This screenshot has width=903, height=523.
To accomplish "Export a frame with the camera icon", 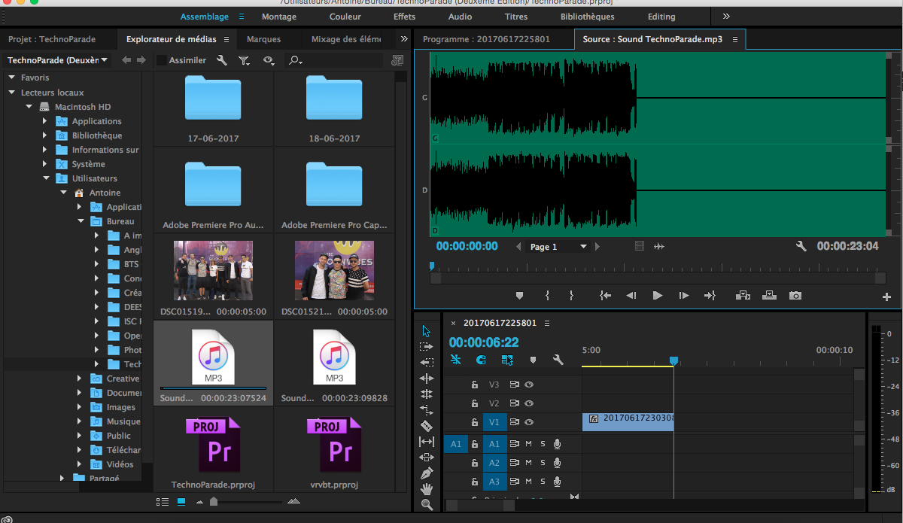I will click(x=795, y=296).
